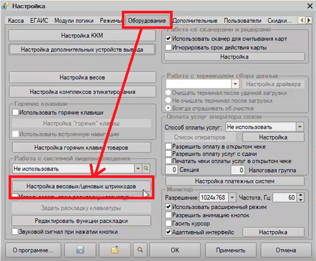
Task: Expand video surveillance 'Не использовать' dropdown
Action: click(x=138, y=169)
